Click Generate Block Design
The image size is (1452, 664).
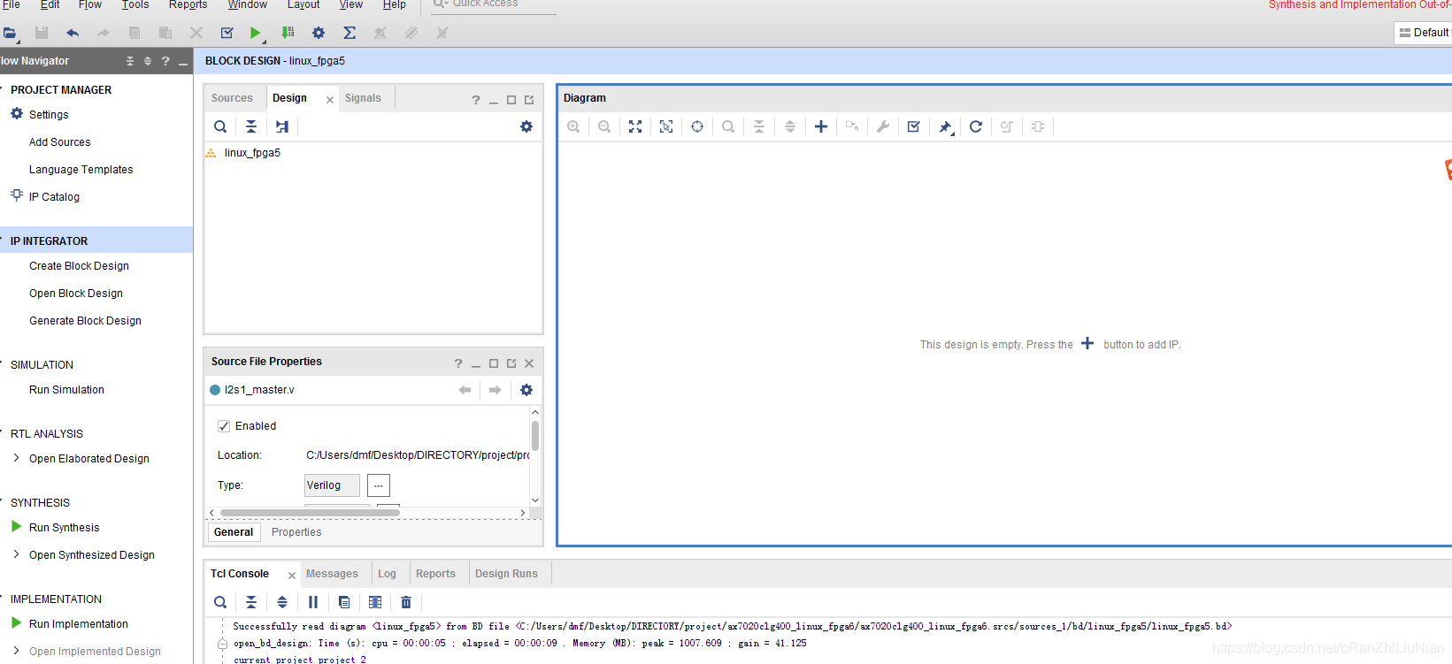click(x=85, y=321)
